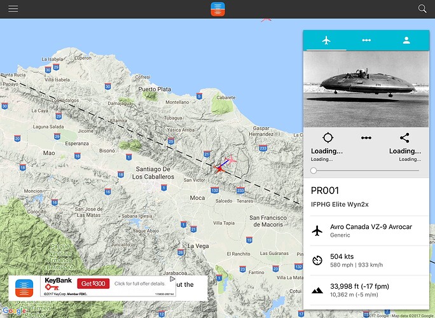Image resolution: width=435 pixels, height=318 pixels.
Task: Click the LiveFlight app icon in the ad banner
Action: tap(24, 288)
